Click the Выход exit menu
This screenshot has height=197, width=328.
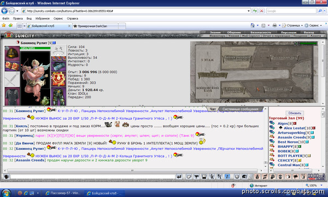click(x=308, y=32)
